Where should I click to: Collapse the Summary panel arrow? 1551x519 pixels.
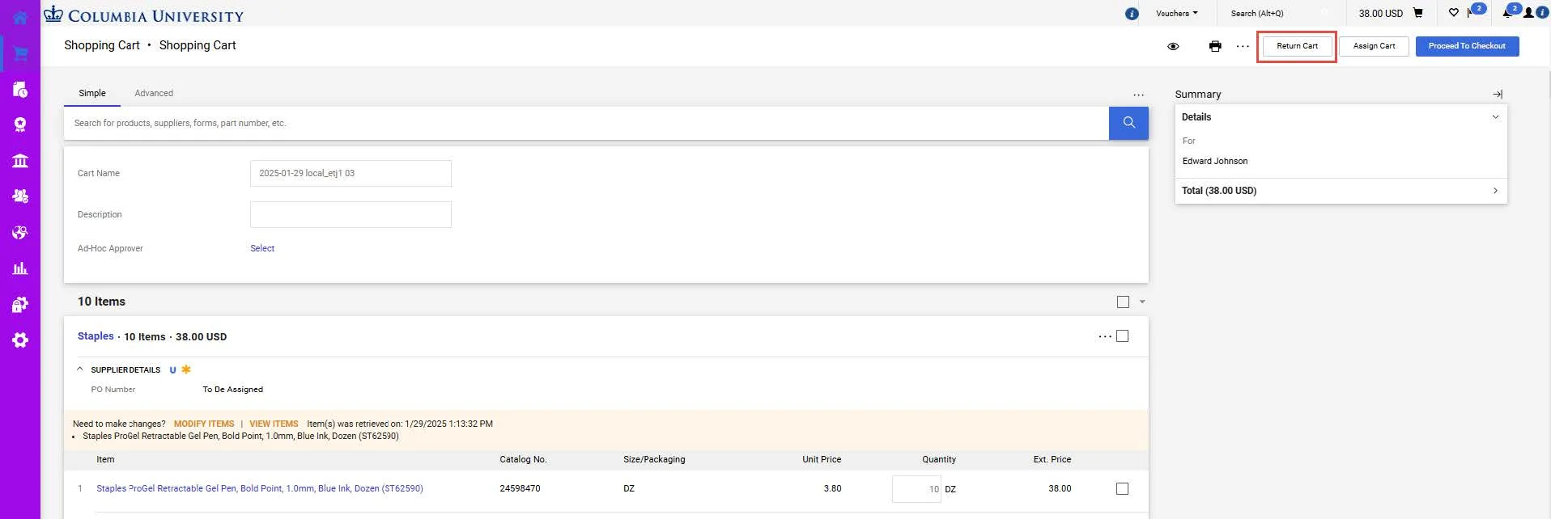(1498, 95)
